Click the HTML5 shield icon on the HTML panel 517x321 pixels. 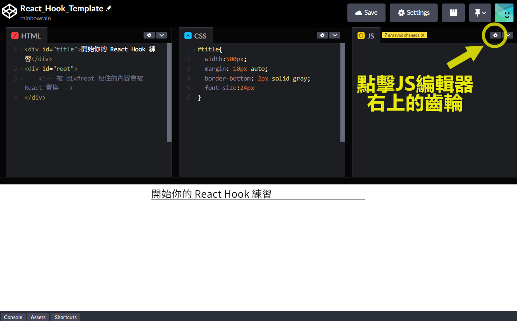coord(15,35)
